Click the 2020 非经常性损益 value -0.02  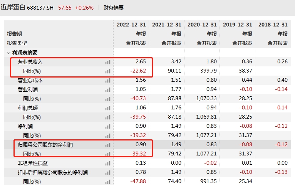[210, 163]
